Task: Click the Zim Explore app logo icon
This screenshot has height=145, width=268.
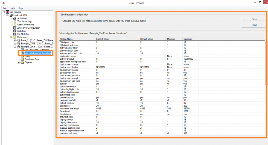Action: (x=3, y=3)
